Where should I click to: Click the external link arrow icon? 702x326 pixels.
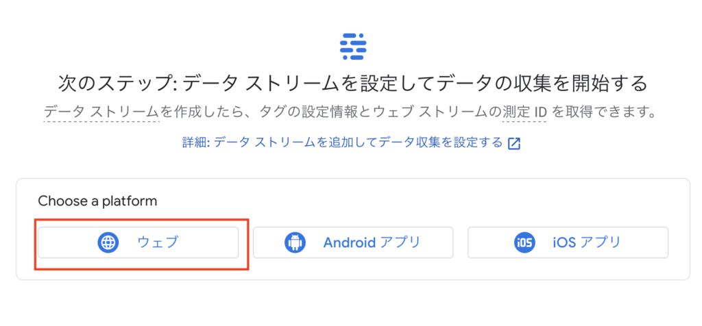click(x=514, y=144)
